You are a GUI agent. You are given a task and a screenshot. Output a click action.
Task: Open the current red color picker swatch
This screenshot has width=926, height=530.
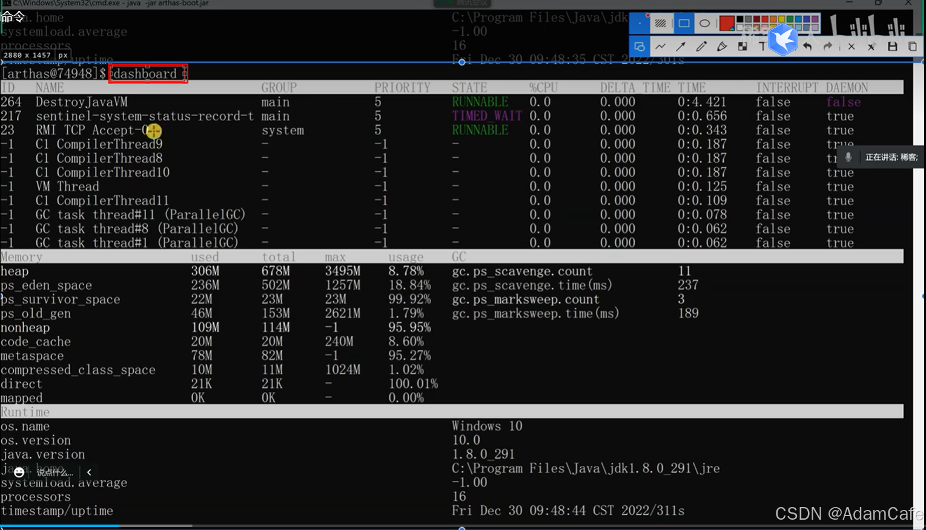coord(727,24)
